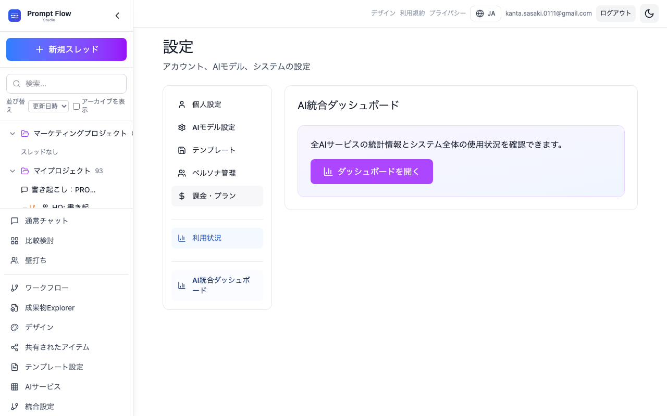667x416 pixels.
Task: Click the マイプロジェクト folder icon
Action: (x=25, y=171)
